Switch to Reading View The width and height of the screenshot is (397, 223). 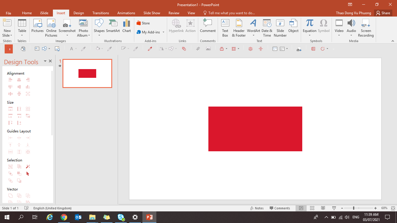323,208
